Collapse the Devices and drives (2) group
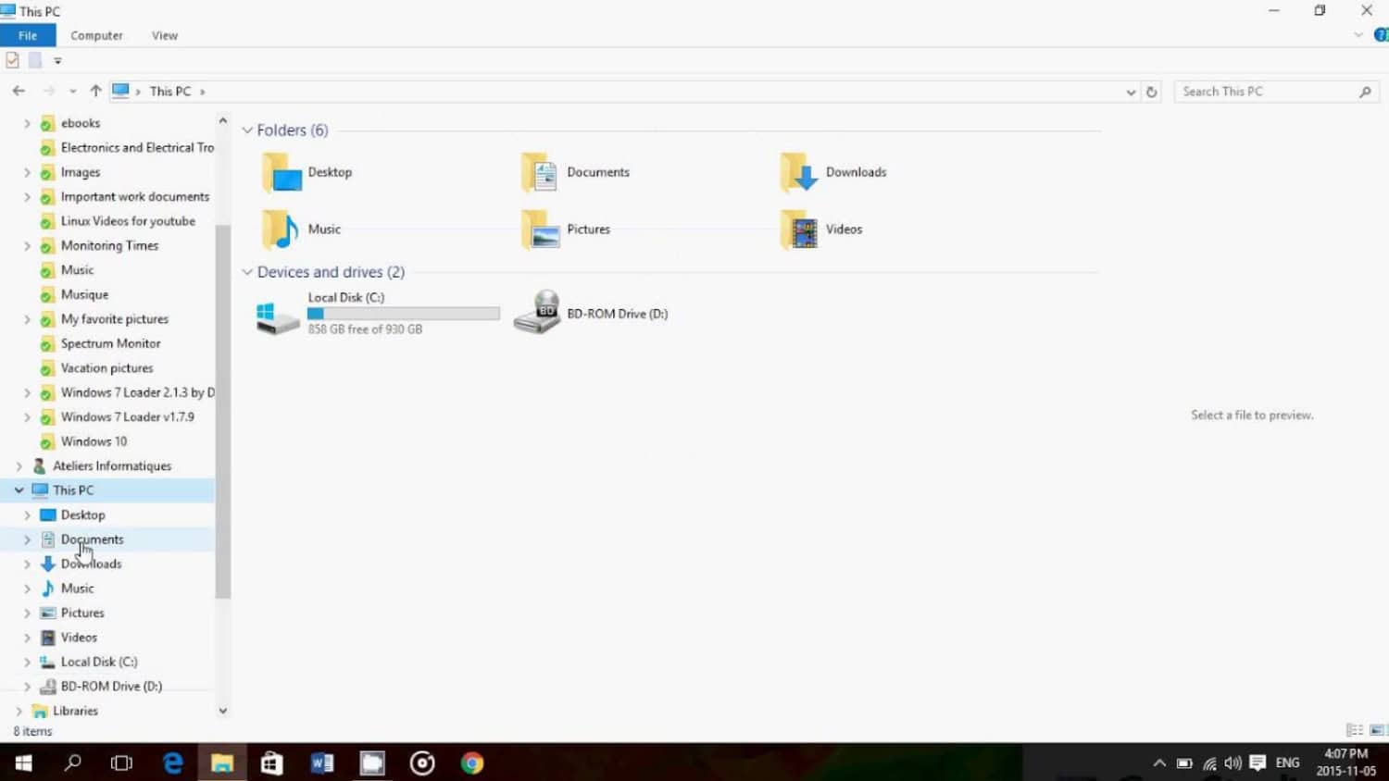The height and width of the screenshot is (781, 1389). tap(247, 272)
